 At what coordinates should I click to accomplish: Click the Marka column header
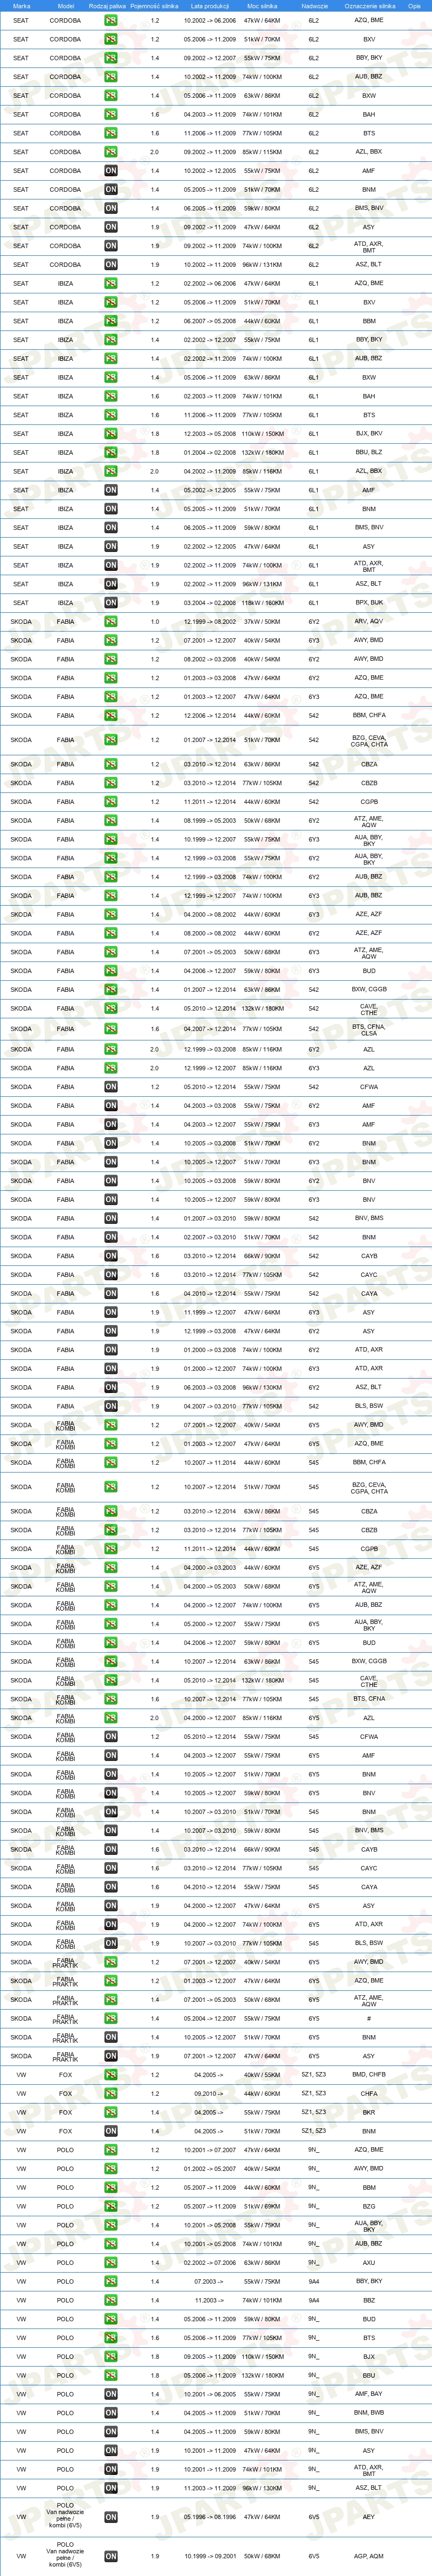[x=21, y=6]
